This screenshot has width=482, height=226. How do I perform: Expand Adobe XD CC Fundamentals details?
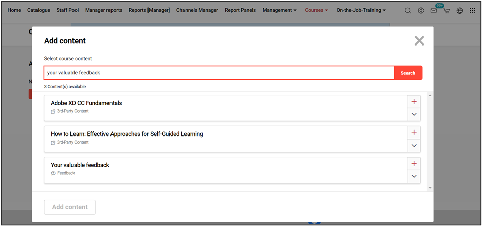point(414,114)
